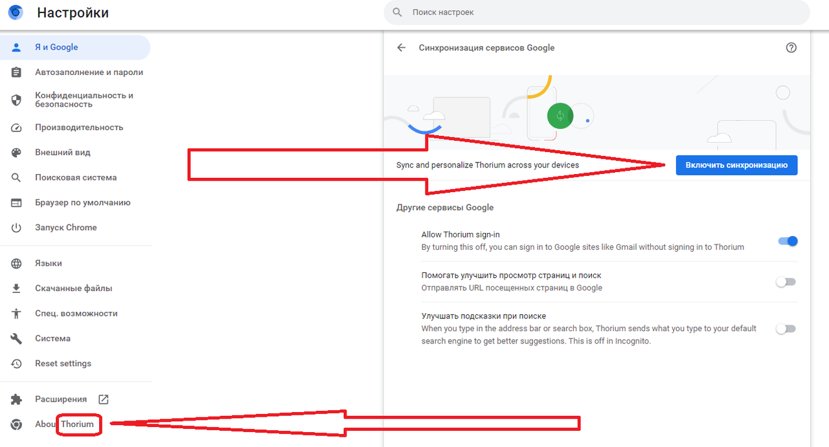Click the magnifier icon for Поисковая система
829x447 pixels.
coord(17,177)
